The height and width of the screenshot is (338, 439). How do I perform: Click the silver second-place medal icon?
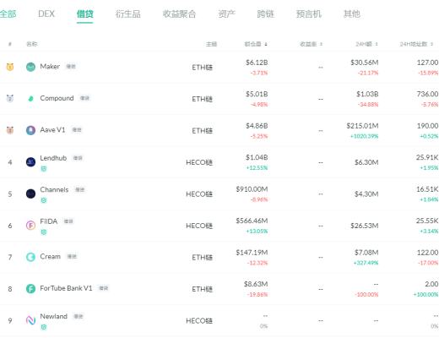[10, 98]
